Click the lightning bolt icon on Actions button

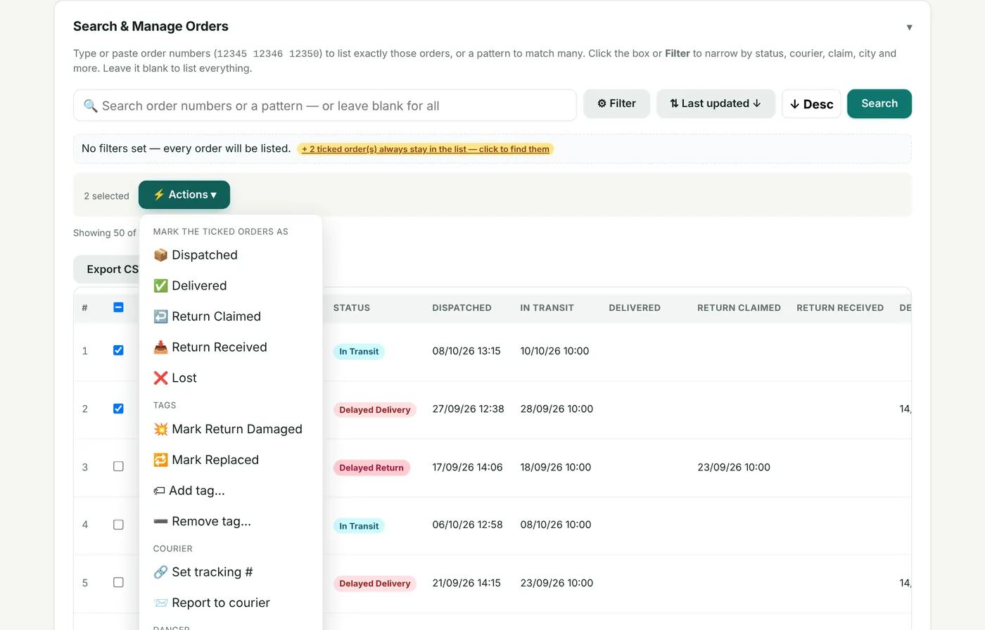point(159,195)
